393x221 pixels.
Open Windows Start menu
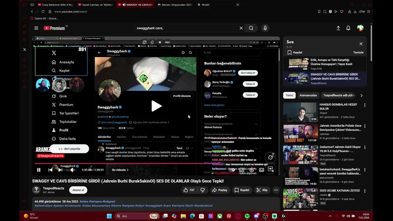(x=109, y=216)
